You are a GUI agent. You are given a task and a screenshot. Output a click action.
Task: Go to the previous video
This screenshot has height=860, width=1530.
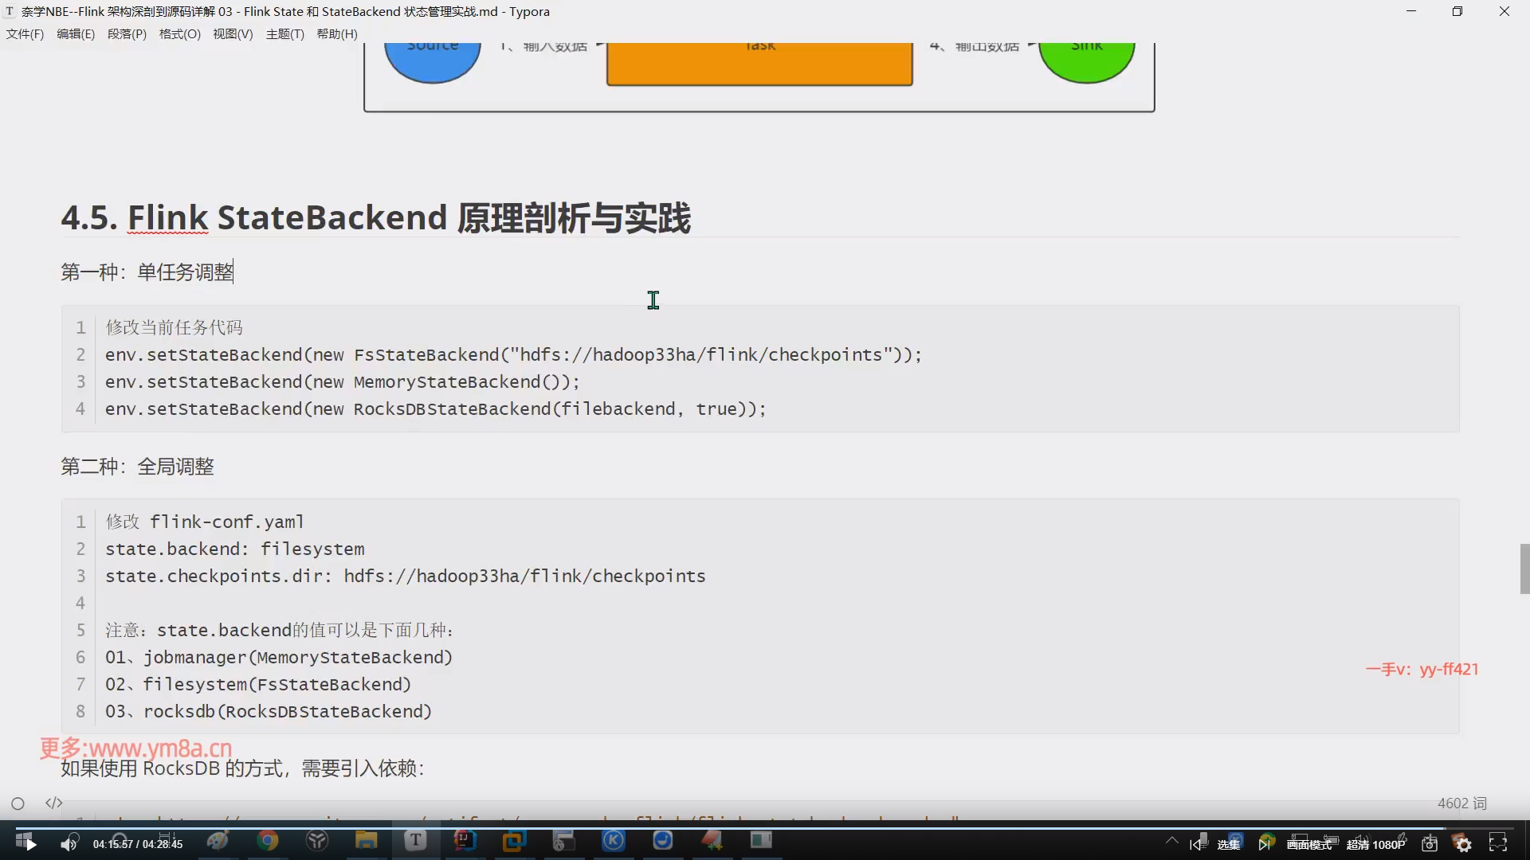click(x=1196, y=844)
